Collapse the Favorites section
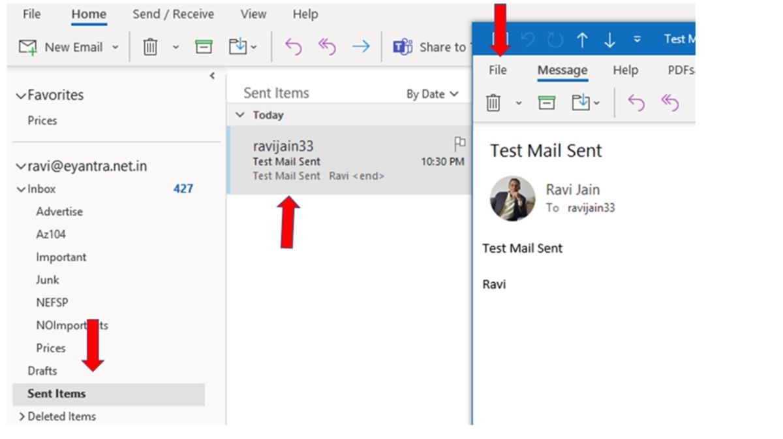Image resolution: width=783 pixels, height=439 pixels. pyautogui.click(x=20, y=94)
